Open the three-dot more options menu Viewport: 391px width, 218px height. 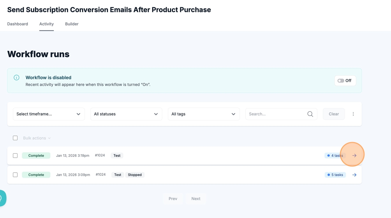point(353,114)
